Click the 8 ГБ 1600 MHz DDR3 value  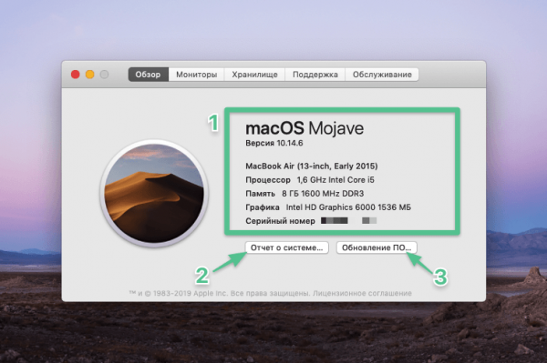tap(323, 194)
